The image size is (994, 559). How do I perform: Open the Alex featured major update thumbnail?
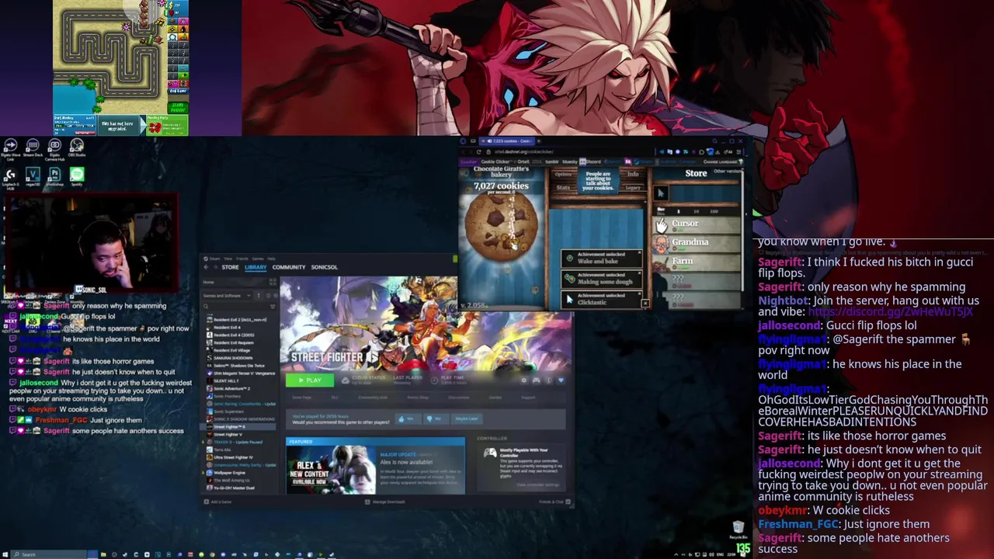coord(331,470)
